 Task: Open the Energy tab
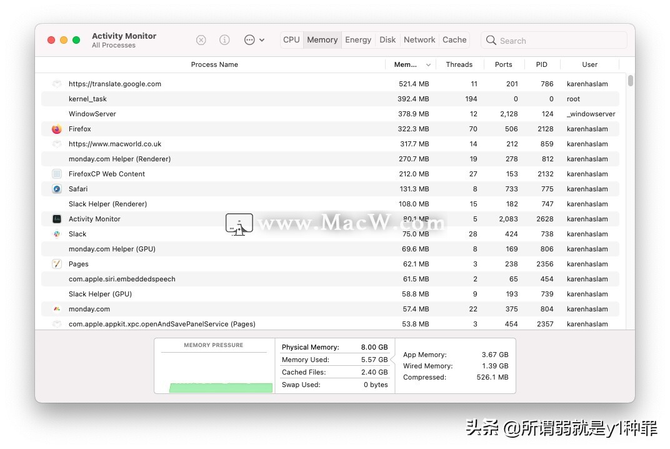click(358, 40)
